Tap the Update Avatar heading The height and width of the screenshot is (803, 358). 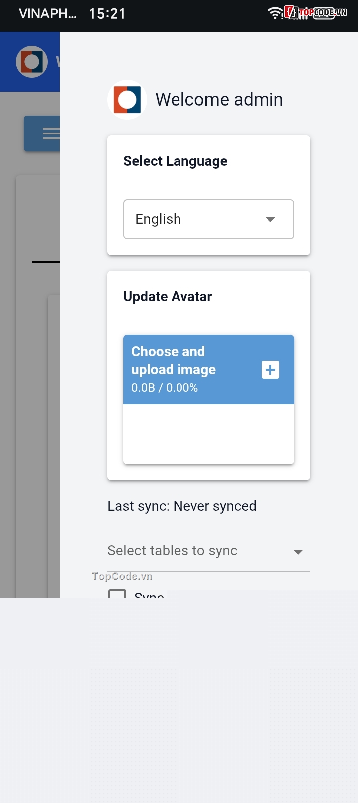tap(168, 297)
